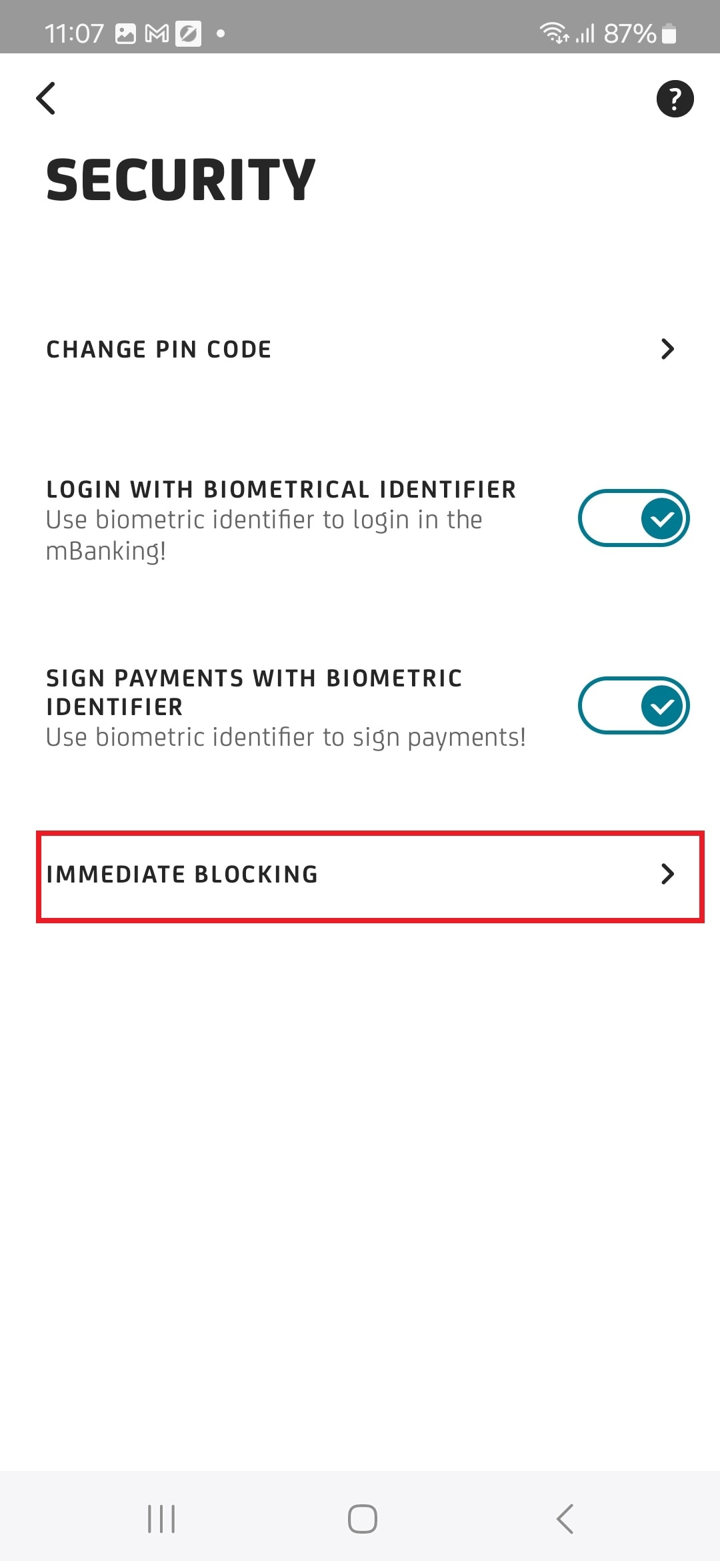Open the Change PIN Code option
Screen dimensions: 720x1561
click(159, 349)
